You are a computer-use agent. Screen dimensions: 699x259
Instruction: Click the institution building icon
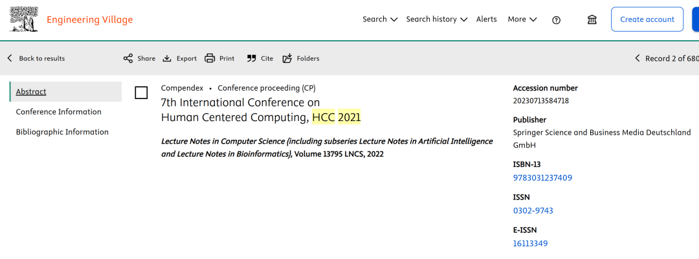[x=592, y=19]
